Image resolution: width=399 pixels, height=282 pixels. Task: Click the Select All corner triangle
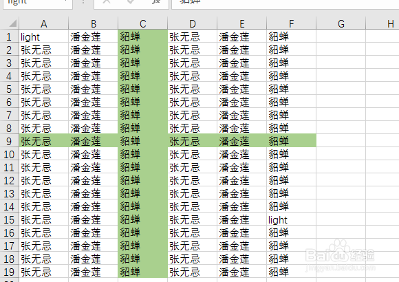pos(12,23)
